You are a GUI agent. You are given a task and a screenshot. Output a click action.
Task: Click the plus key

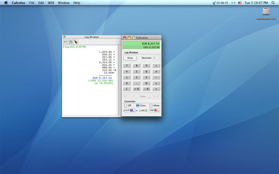[156, 83]
